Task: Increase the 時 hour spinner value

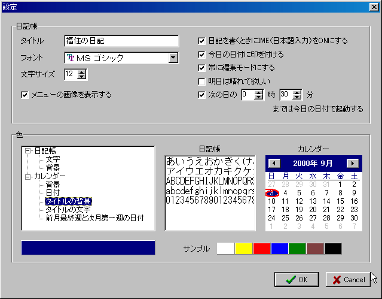Action: (x=258, y=92)
